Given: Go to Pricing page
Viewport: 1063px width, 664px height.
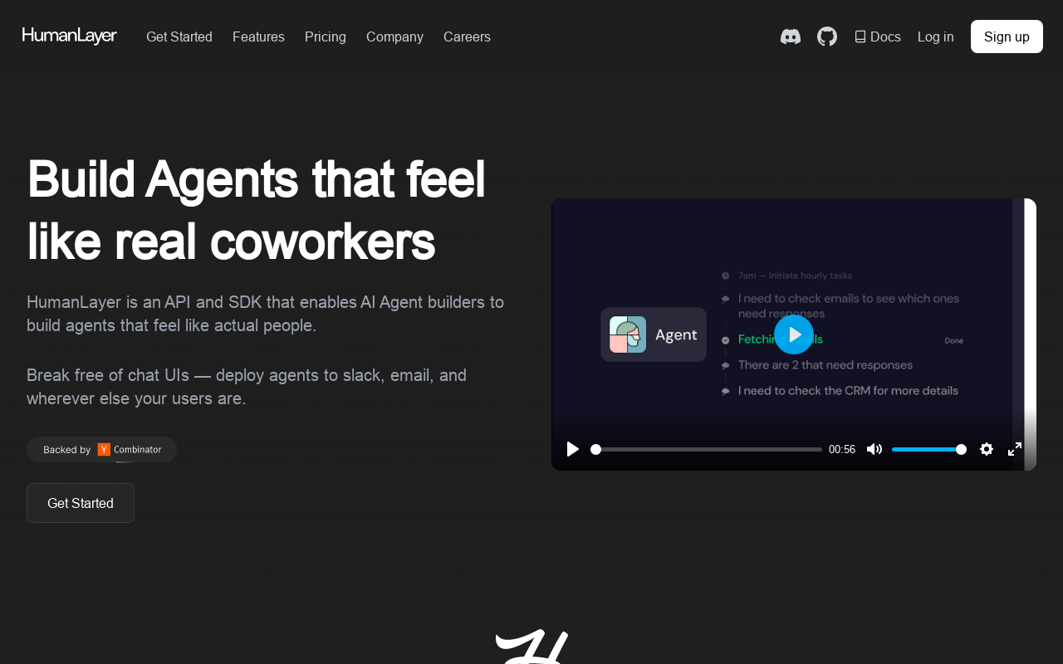Looking at the screenshot, I should tap(326, 37).
